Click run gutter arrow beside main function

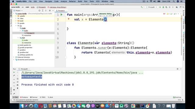coord(62,15)
